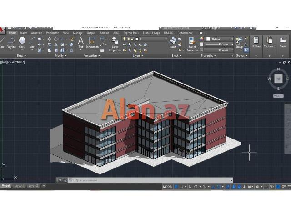Image resolution: width=291 pixels, height=218 pixels.
Task: Switch to the Parametric ribbon tab
Action: (x=53, y=33)
